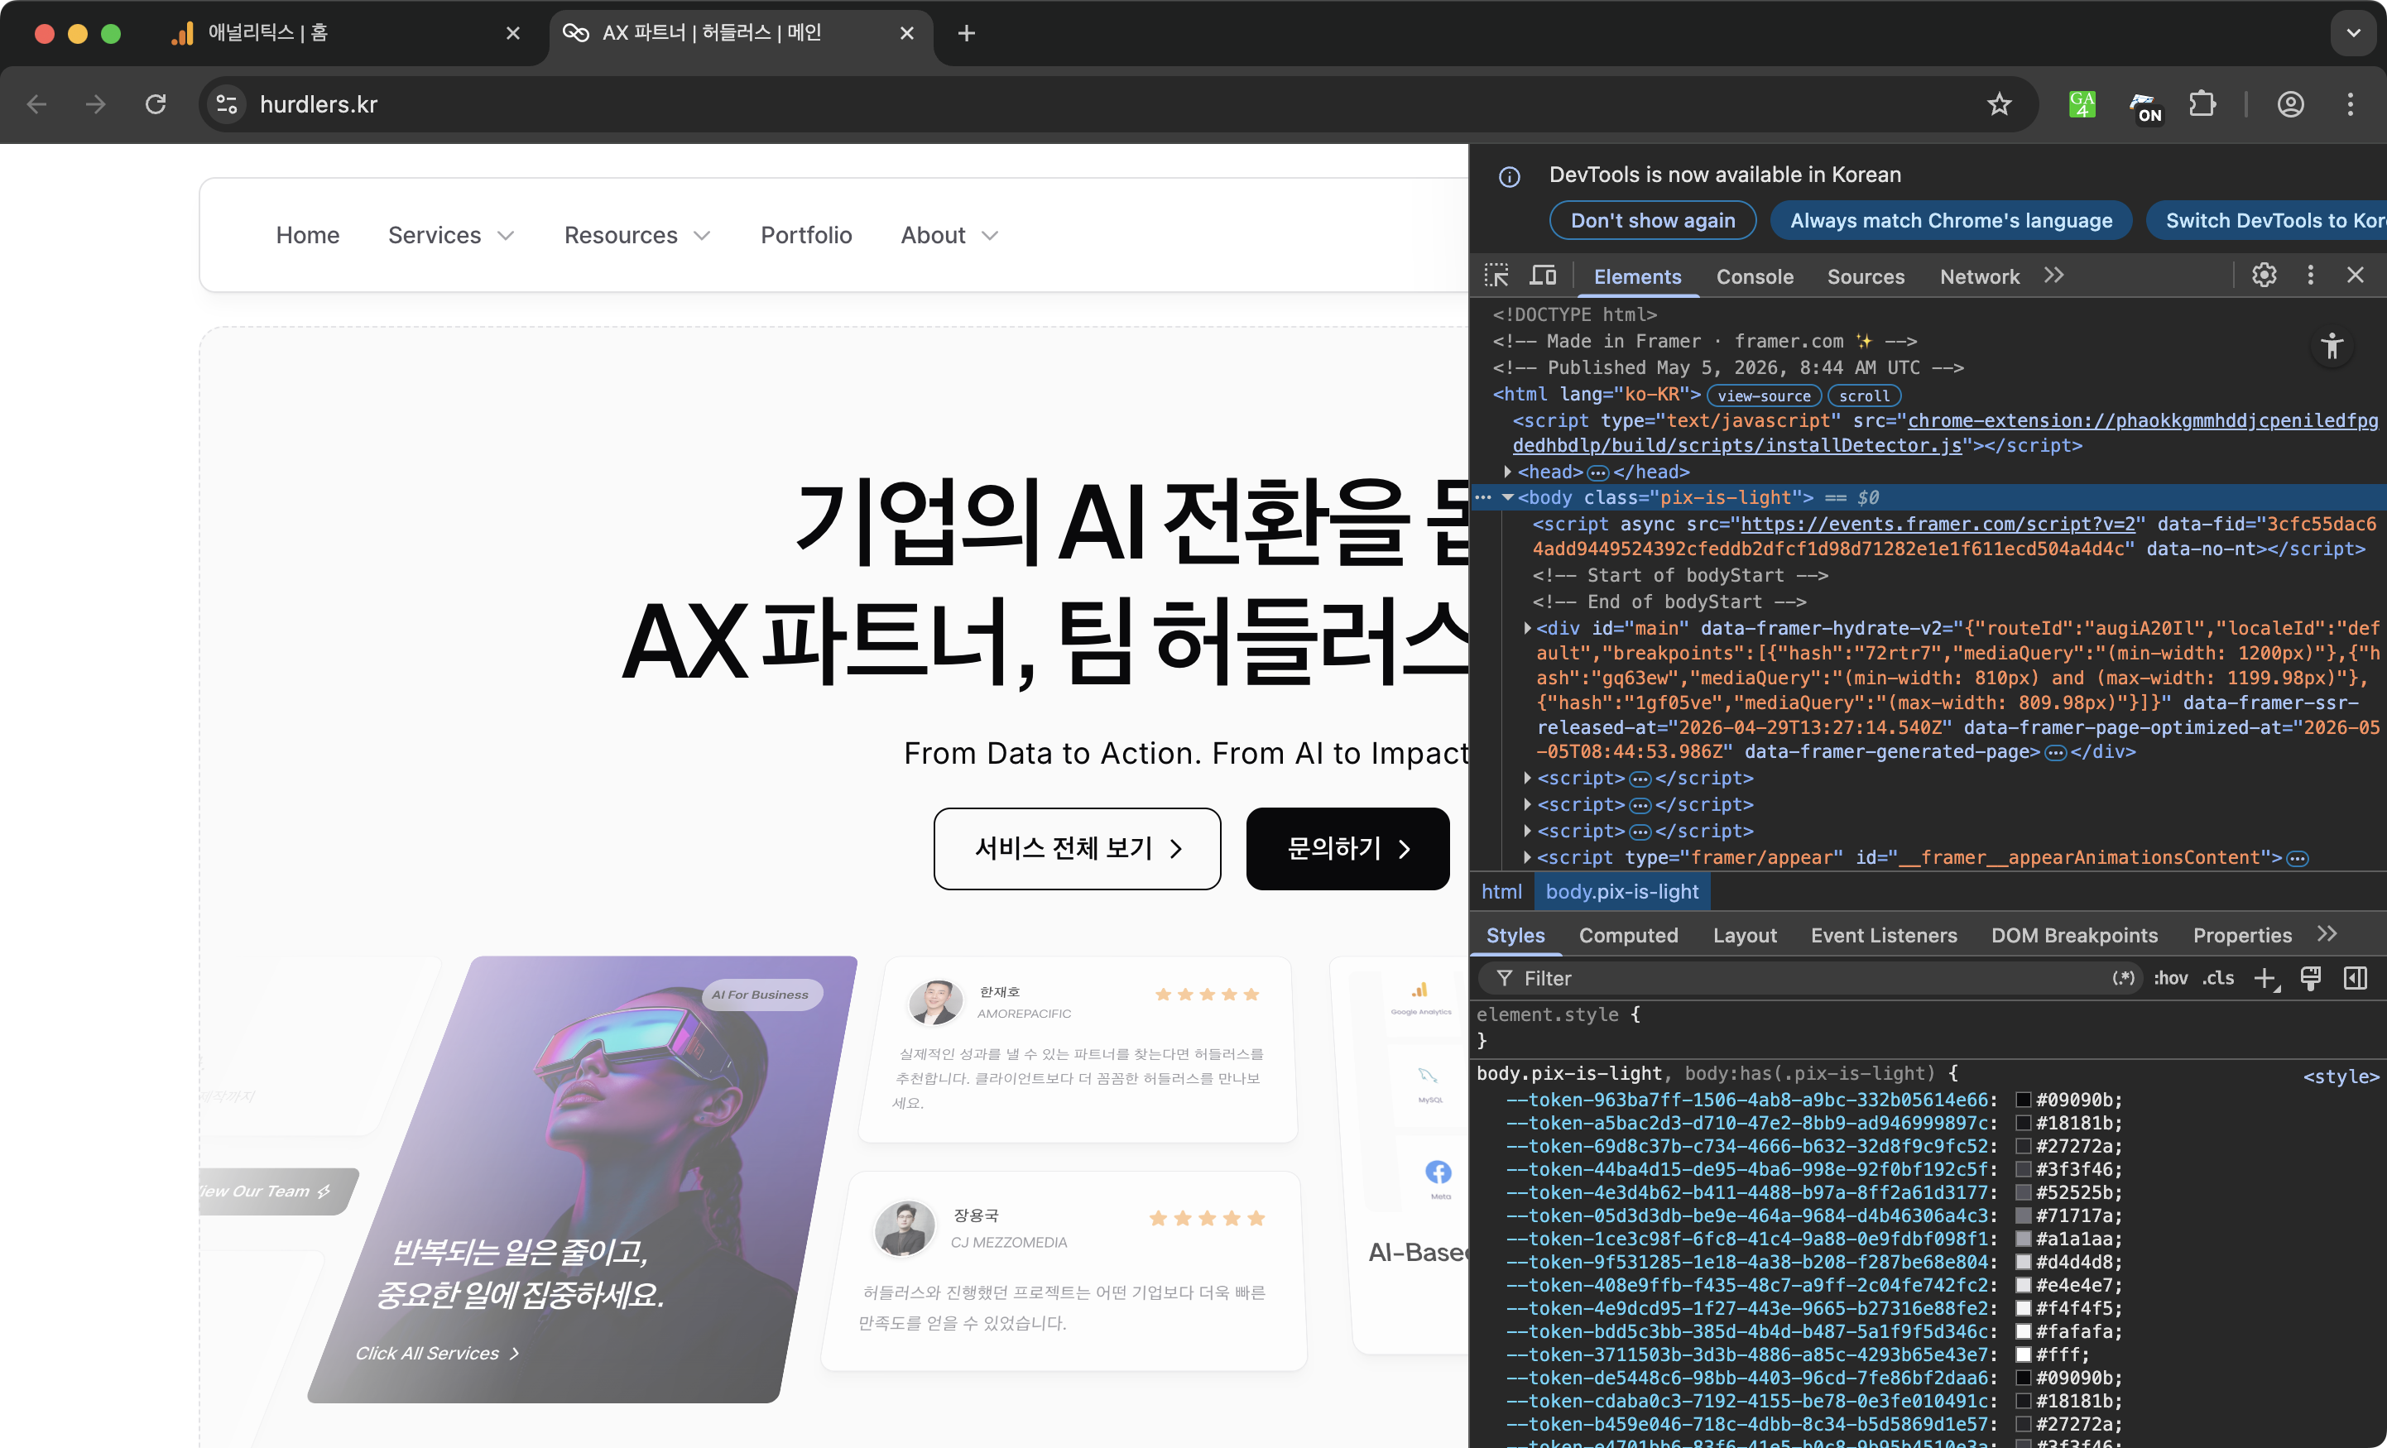Click the #a1a1aa color swatch
Screen dimensions: 2387x1448
pos(2023,1239)
